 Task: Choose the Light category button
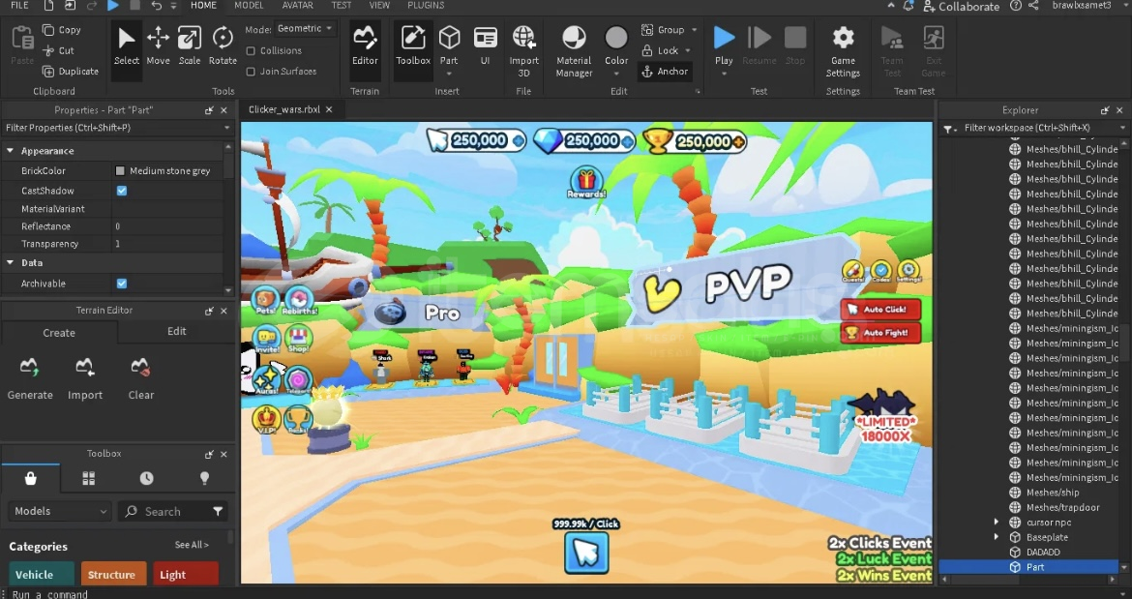point(186,575)
